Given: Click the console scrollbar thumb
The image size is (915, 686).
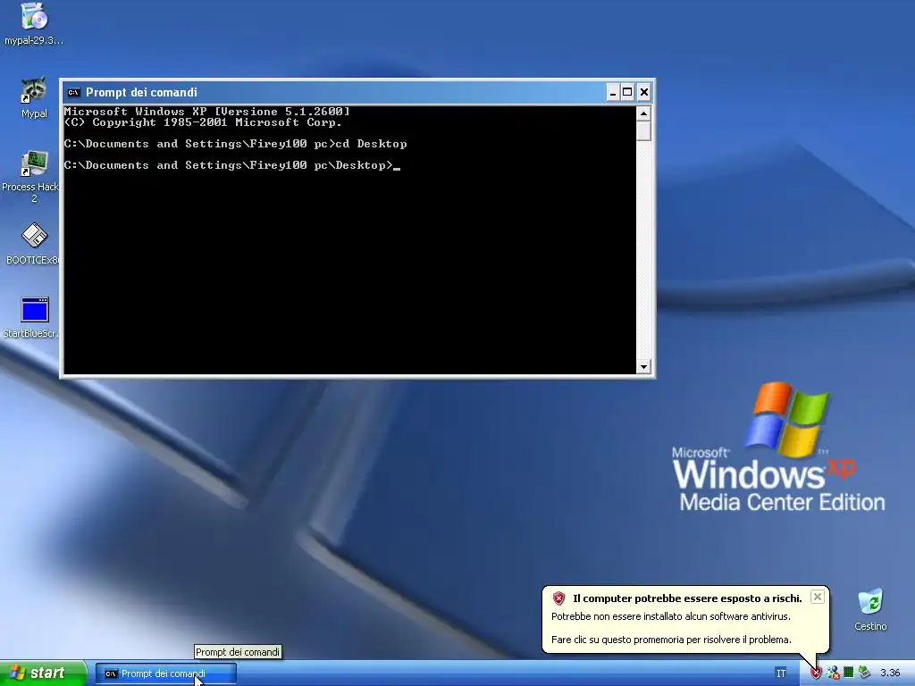Looking at the screenshot, I should pyautogui.click(x=643, y=130).
